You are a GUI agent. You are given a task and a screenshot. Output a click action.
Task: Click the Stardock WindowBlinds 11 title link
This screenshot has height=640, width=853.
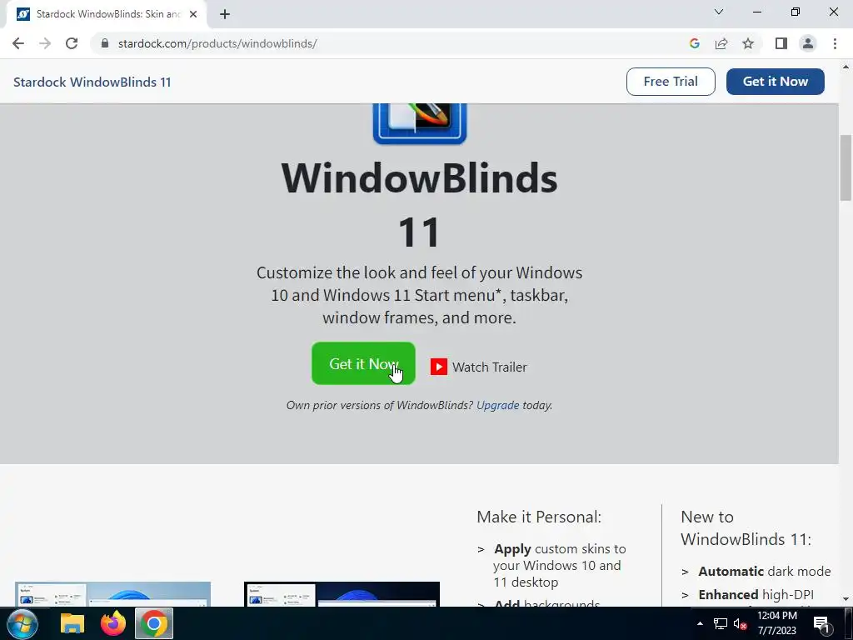point(92,82)
